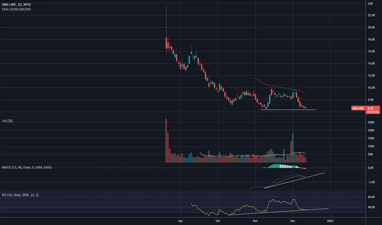Click the Nov label on time axis

pos(255,221)
